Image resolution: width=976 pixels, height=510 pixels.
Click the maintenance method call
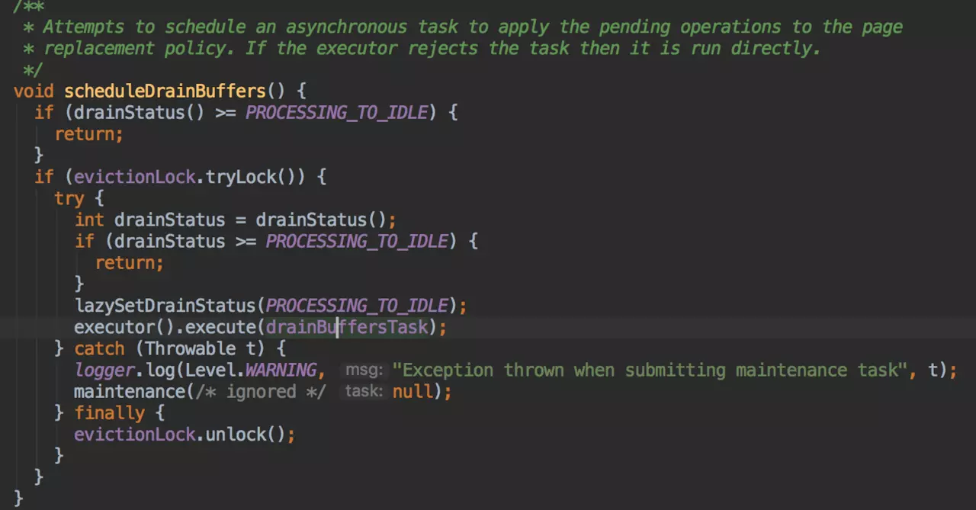pos(130,392)
